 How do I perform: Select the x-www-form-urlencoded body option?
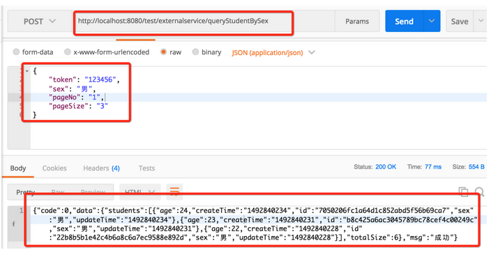107,52
